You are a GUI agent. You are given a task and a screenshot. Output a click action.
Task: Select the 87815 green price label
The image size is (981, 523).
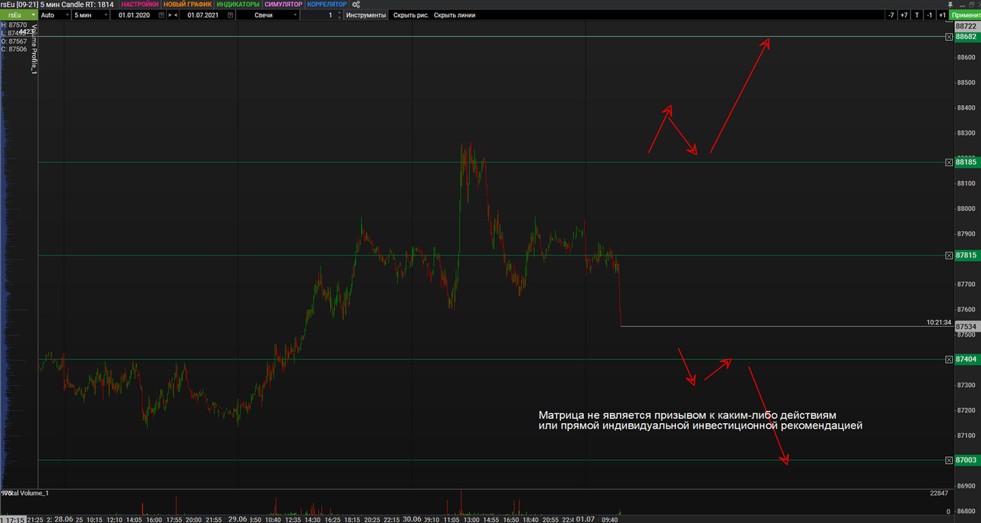[x=966, y=255]
